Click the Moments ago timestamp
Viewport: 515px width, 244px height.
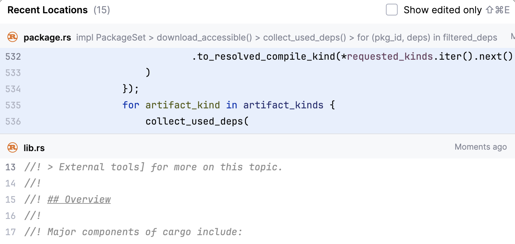coord(480,147)
